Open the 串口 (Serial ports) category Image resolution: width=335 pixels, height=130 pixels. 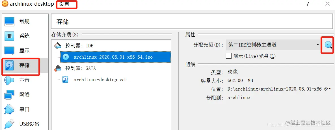pos(25,109)
